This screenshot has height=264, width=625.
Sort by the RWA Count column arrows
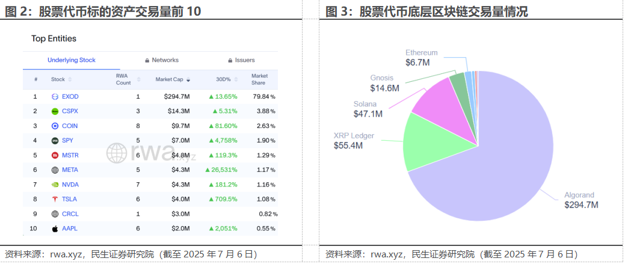pyautogui.click(x=139, y=79)
